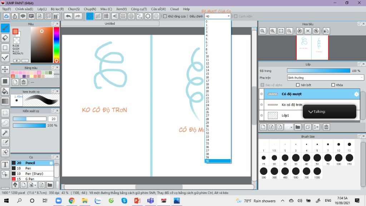This screenshot has width=366, height=206.
Task: Zoom in on the navigator preview
Action: click(272, 31)
